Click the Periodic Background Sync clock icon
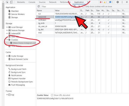 point(9,82)
